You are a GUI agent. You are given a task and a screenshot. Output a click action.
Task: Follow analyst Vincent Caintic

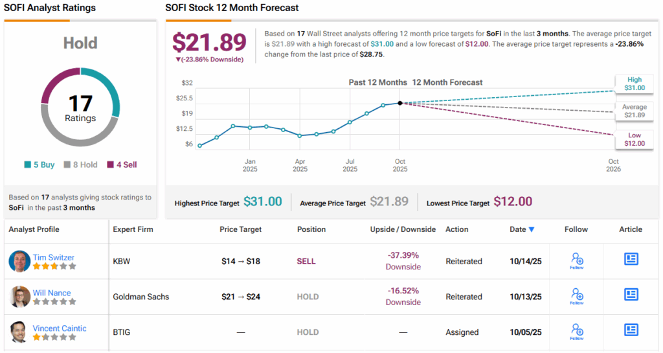(x=576, y=331)
